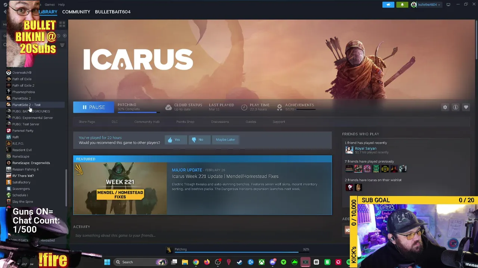
Task: Go to the LIBRARY tab
Action: pyautogui.click(x=48, y=12)
